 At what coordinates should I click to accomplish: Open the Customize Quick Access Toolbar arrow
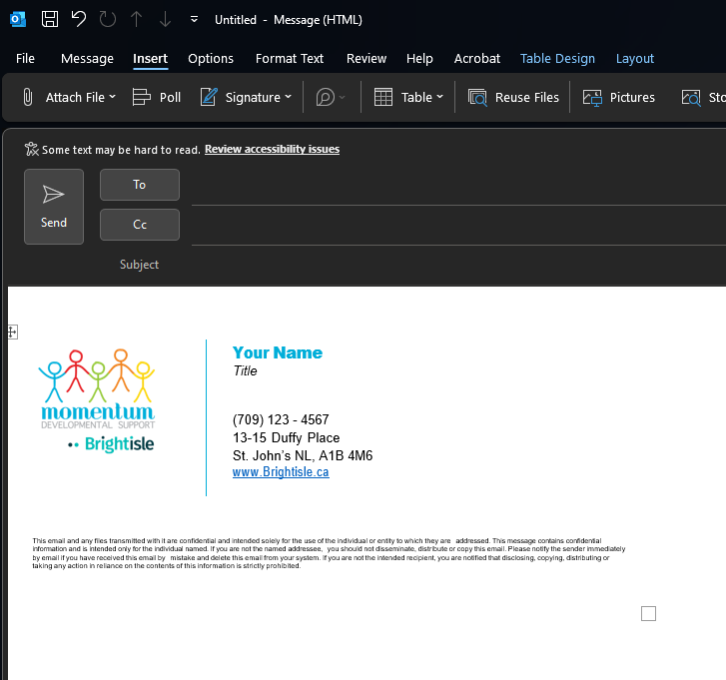[193, 20]
